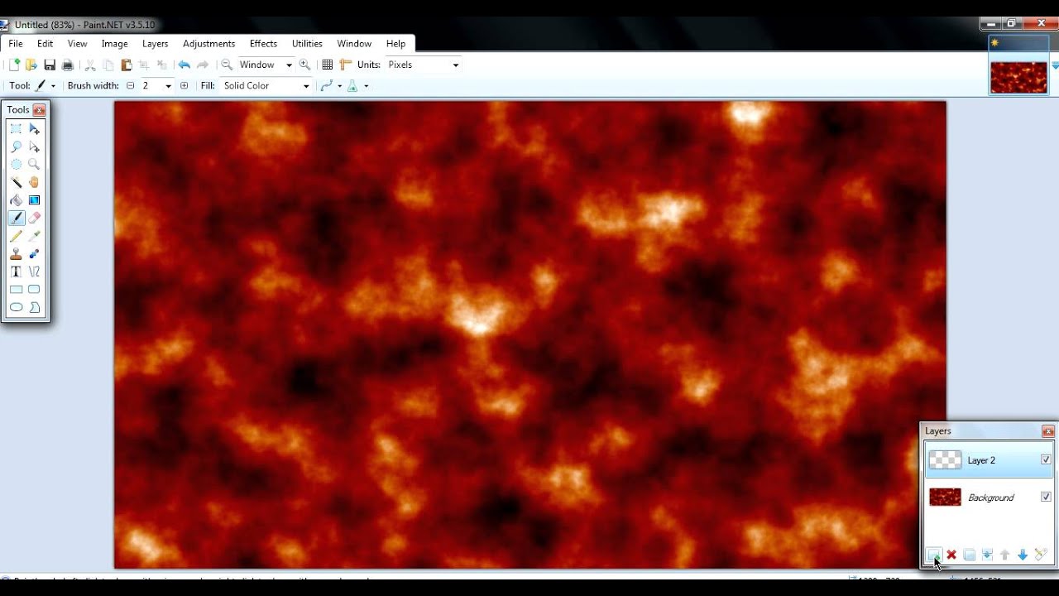Select the Magic Wand tool
Screen dimensions: 1059x596
[16, 182]
